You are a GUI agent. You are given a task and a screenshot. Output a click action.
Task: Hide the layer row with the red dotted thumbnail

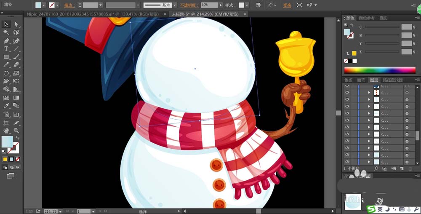[x=347, y=92]
